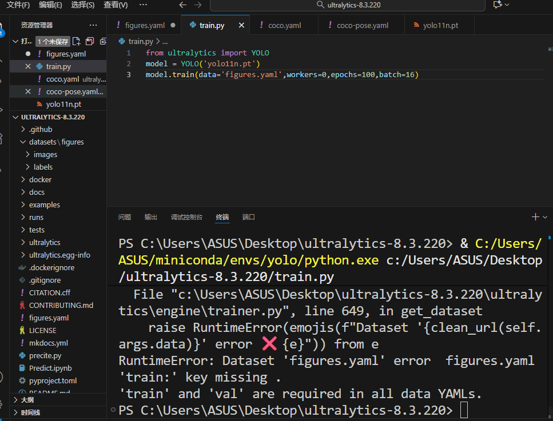Expand the .github folder
This screenshot has height=421, width=553.
41,129
